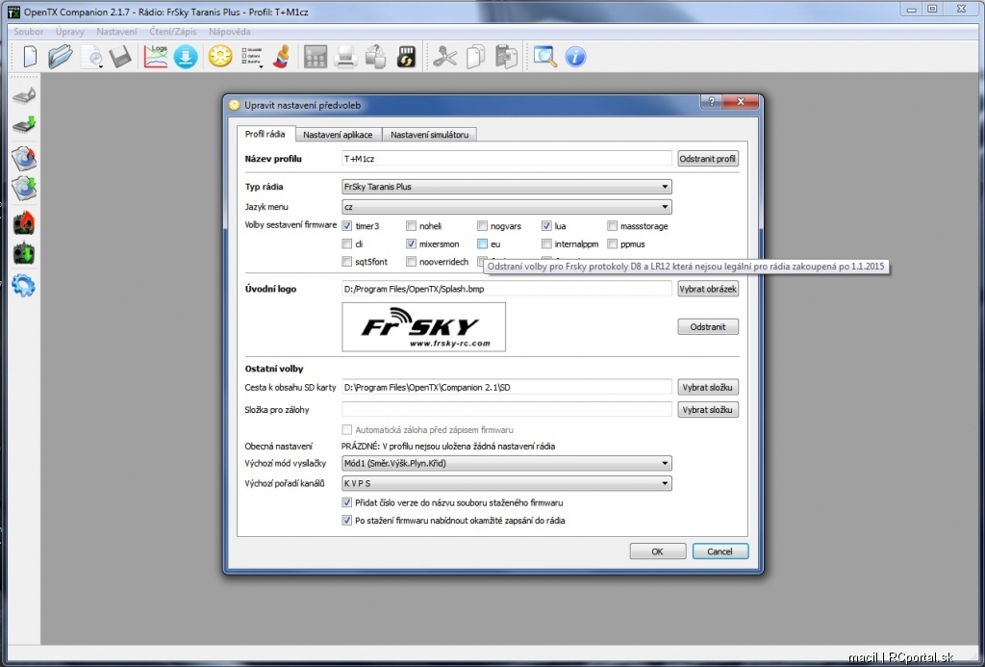This screenshot has width=985, height=667.
Task: Open a models file with folder icon
Action: (x=61, y=57)
